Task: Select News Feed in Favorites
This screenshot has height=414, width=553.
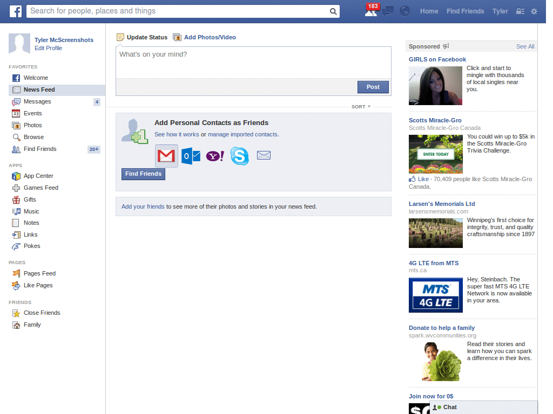Action: pyautogui.click(x=57, y=90)
